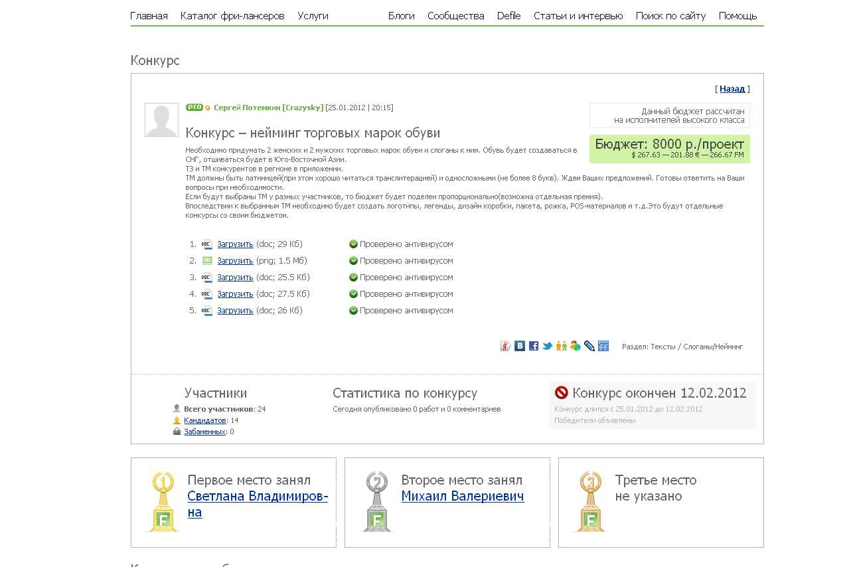The image size is (855, 567).
Task: Open Каталог фри-лансеров menu item
Action: [x=232, y=16]
